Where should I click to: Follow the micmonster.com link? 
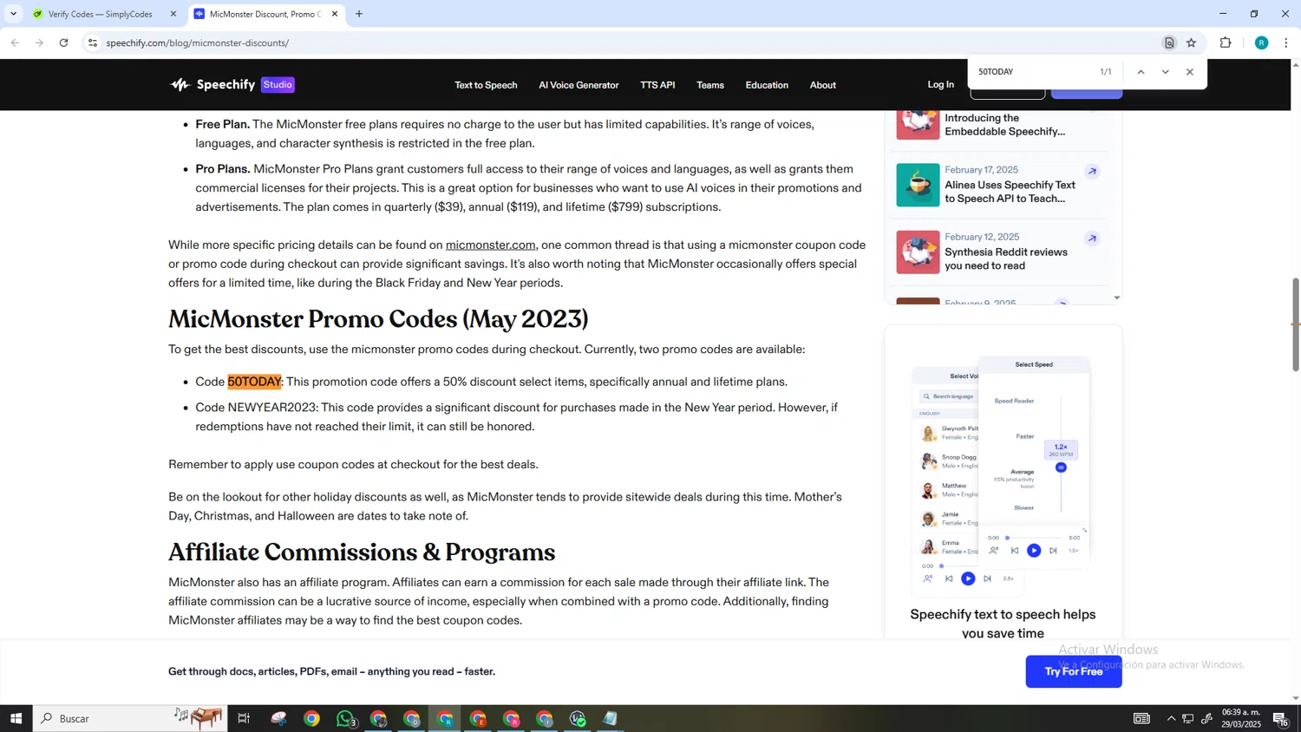coord(490,245)
